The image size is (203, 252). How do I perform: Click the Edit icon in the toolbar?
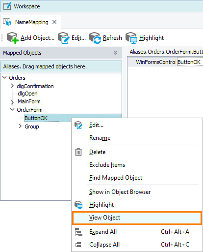click(x=63, y=38)
